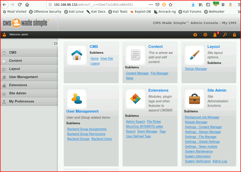The height and width of the screenshot is (172, 241).
Task: Click the Layout paintbrush icon
Action: click(194, 55)
